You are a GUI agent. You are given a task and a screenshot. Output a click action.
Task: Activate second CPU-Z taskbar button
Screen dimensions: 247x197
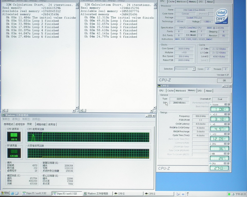(159, 193)
